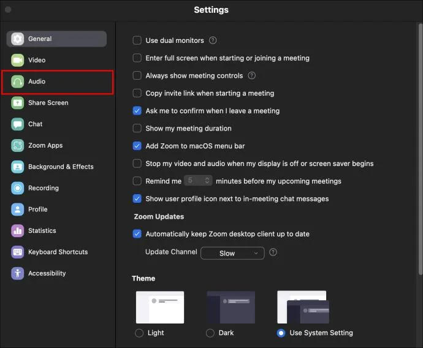The height and width of the screenshot is (348, 423).
Task: Enable the Remind me checkbox
Action: pos(137,181)
